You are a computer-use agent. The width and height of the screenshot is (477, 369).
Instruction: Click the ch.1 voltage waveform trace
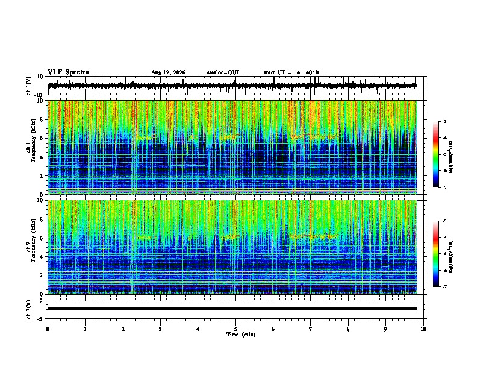(232, 86)
